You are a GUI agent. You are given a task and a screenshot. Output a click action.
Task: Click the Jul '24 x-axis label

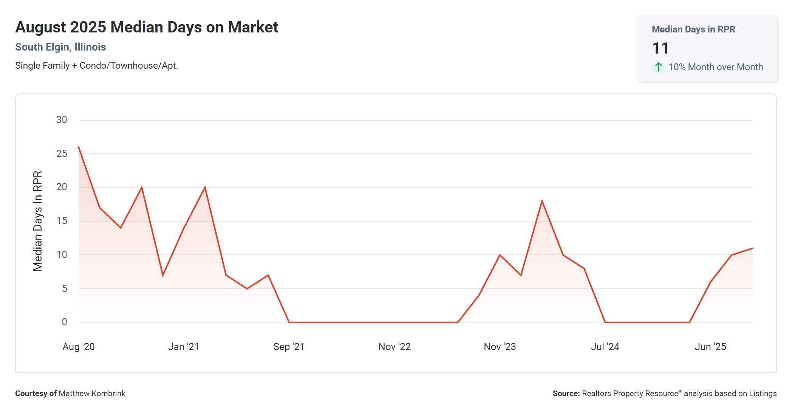click(x=605, y=347)
